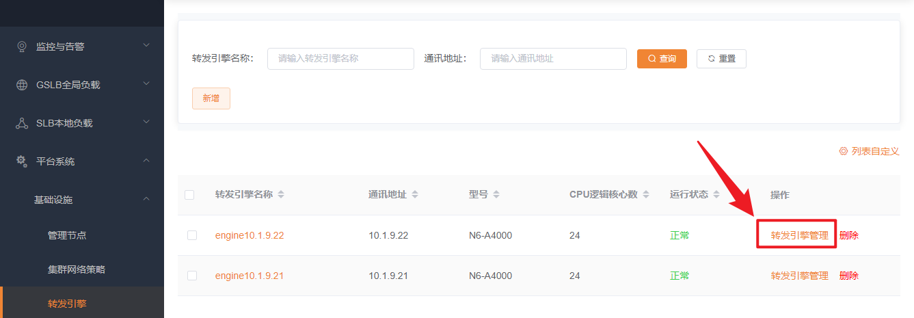This screenshot has height=318, width=914.
Task: Focus the 转发引擎名称 input field
Action: pos(340,59)
